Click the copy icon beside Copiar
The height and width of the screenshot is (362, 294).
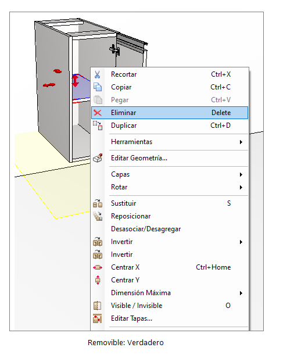pyautogui.click(x=98, y=87)
